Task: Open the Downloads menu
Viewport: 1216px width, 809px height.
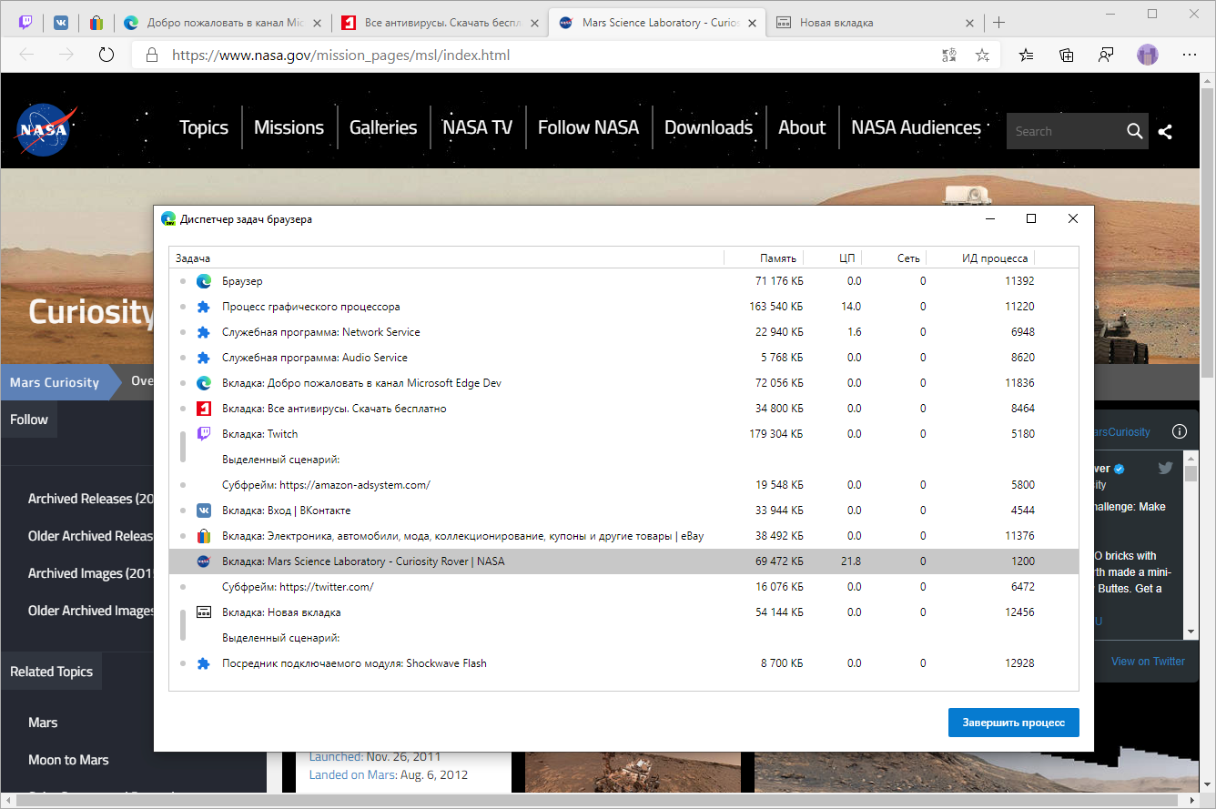Action: tap(709, 127)
